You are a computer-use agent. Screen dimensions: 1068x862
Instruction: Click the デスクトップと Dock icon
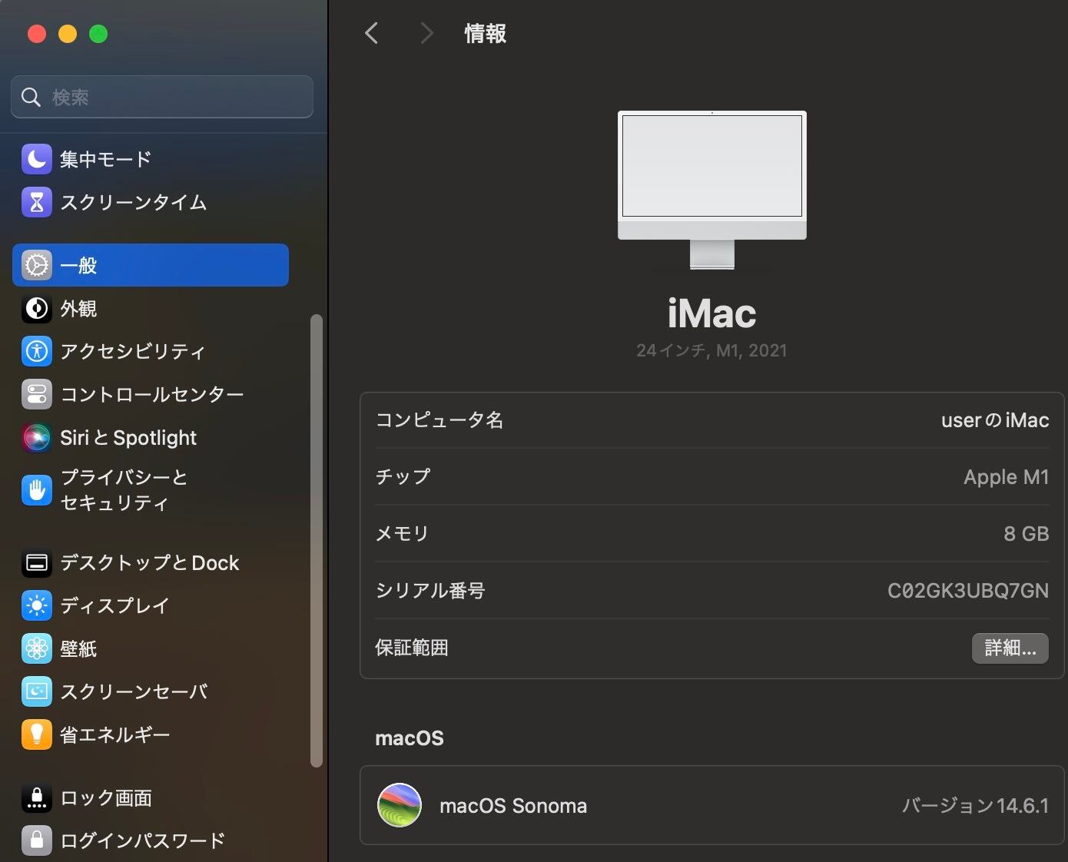tap(37, 563)
